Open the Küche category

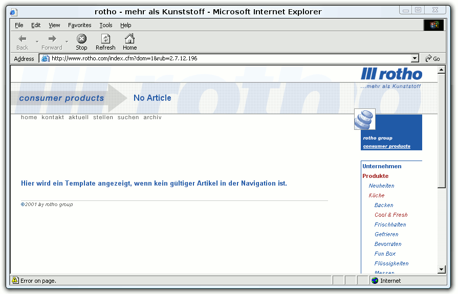377,195
